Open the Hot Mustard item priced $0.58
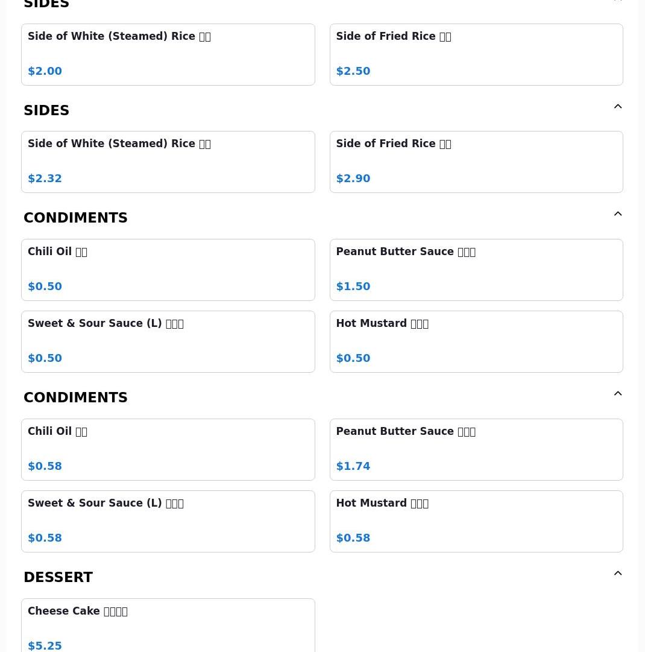 click(x=476, y=521)
